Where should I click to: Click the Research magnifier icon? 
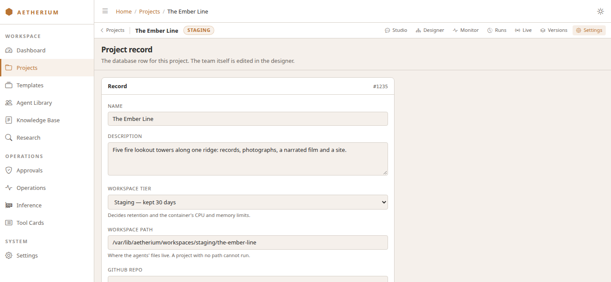click(9, 138)
